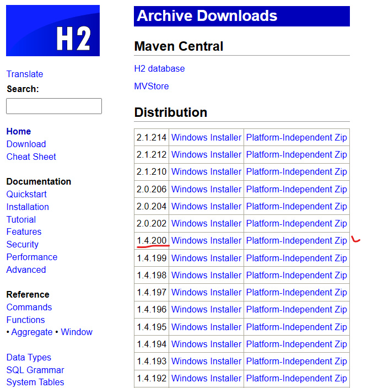Click the Maven Central heading
The height and width of the screenshot is (388, 378).
point(179,46)
